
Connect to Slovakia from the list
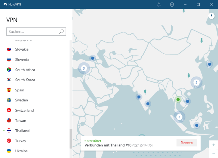pyautogui.click(x=22, y=49)
